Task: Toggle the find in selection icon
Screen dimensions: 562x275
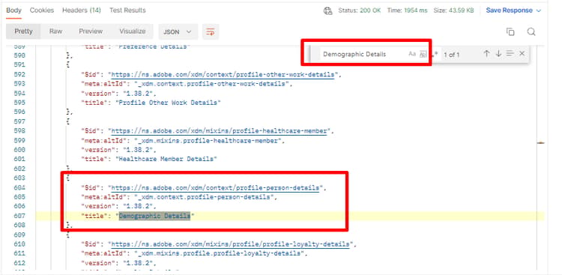Action: coord(510,54)
